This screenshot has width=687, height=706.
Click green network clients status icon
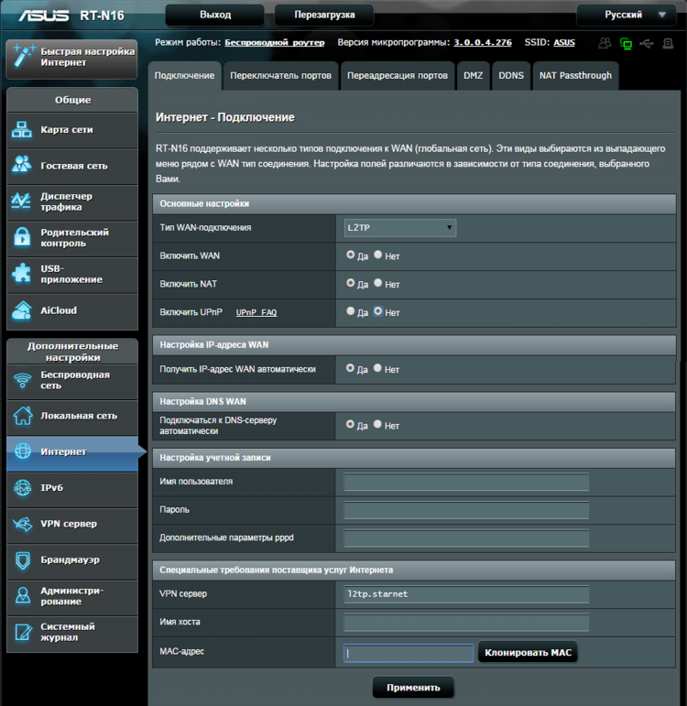tap(626, 44)
